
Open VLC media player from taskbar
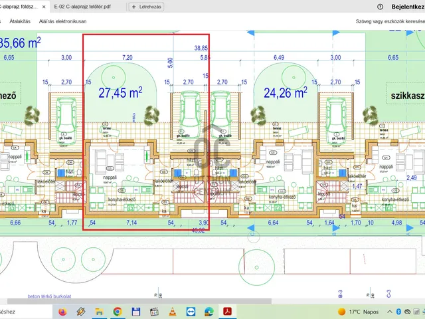click(173, 312)
